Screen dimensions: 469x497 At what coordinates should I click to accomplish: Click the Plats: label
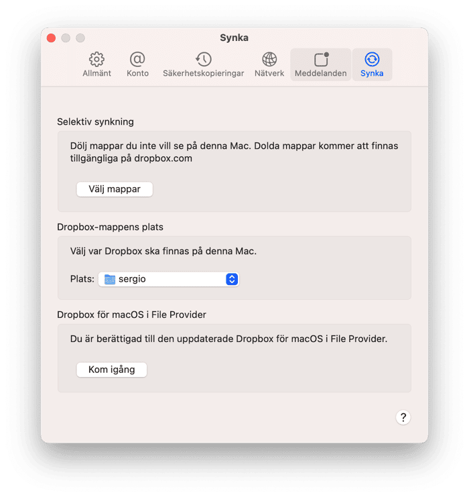(x=82, y=279)
